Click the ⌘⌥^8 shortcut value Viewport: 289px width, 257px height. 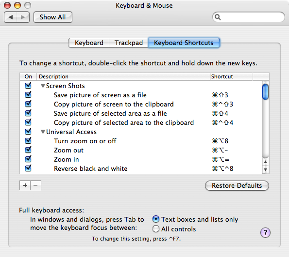pos(222,168)
